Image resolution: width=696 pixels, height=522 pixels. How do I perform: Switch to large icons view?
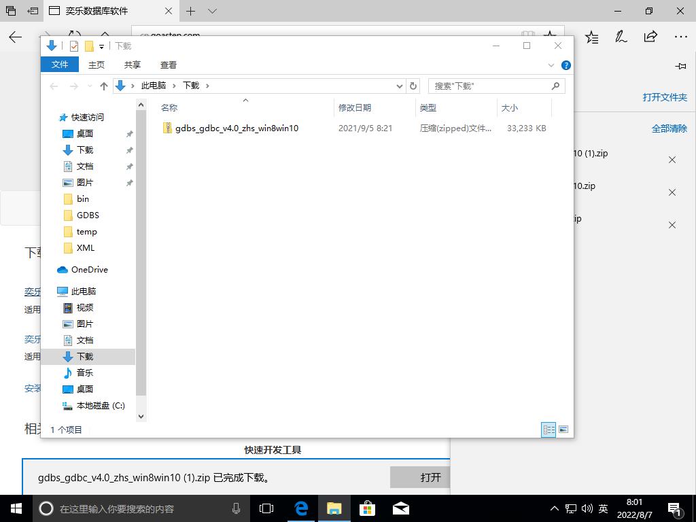[x=563, y=430]
